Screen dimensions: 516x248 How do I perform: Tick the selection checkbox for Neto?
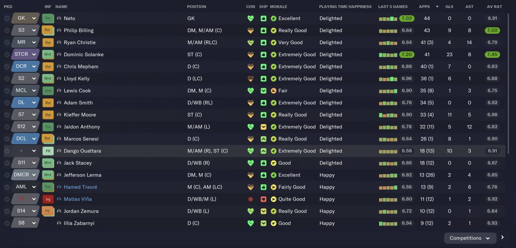[x=7, y=18]
